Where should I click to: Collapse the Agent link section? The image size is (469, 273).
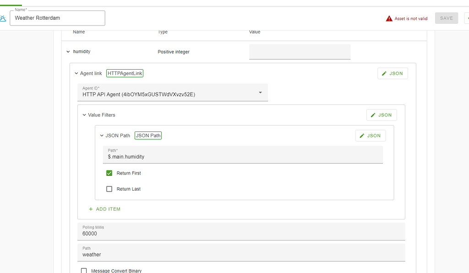pos(76,73)
